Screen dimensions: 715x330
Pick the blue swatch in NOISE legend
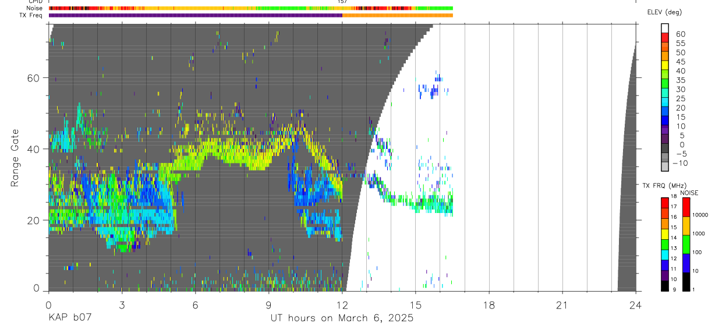point(686,263)
